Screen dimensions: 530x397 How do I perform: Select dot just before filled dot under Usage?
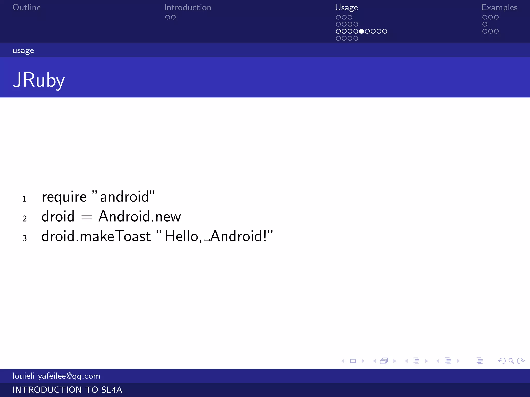point(356,31)
